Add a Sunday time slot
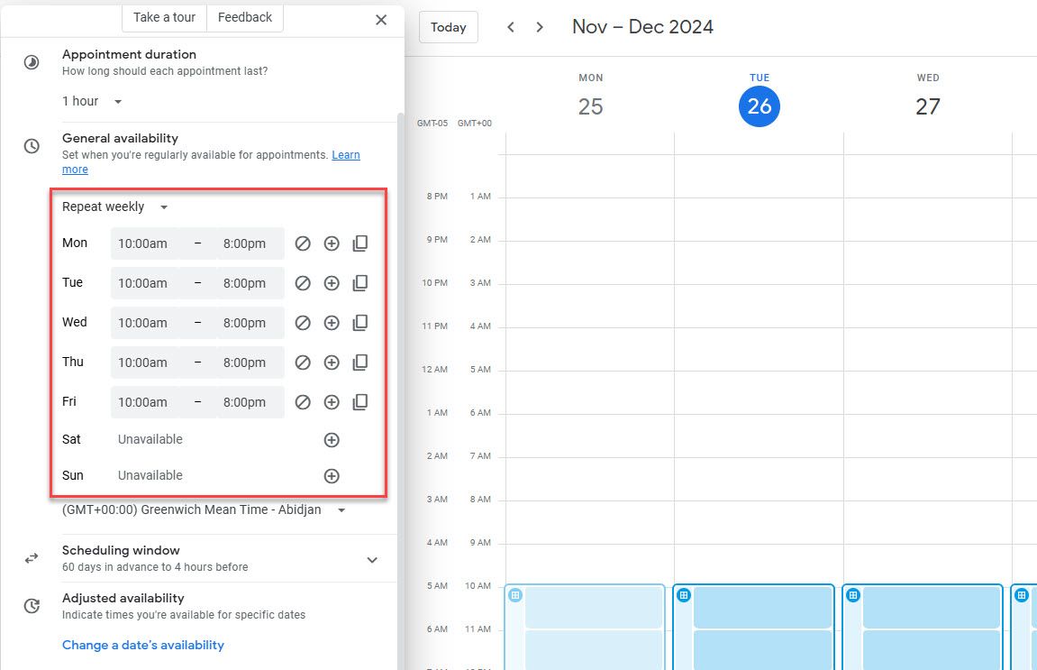Viewport: 1037px width, 670px height. [x=332, y=475]
